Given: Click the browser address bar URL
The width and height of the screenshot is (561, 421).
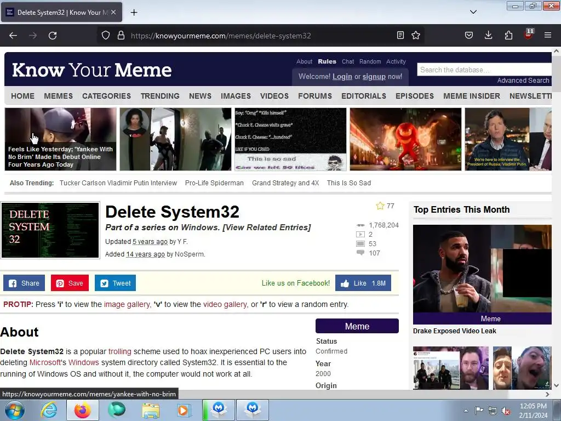Looking at the screenshot, I should pos(221,36).
